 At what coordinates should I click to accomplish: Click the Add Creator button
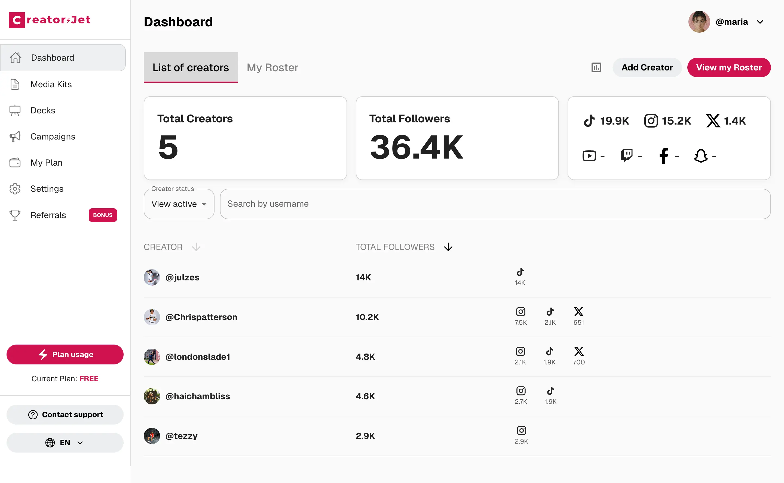click(647, 67)
